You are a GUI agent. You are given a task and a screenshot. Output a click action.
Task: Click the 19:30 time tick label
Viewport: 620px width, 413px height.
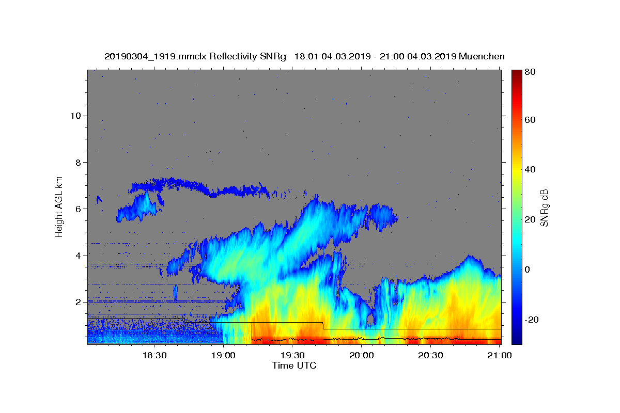tap(292, 355)
